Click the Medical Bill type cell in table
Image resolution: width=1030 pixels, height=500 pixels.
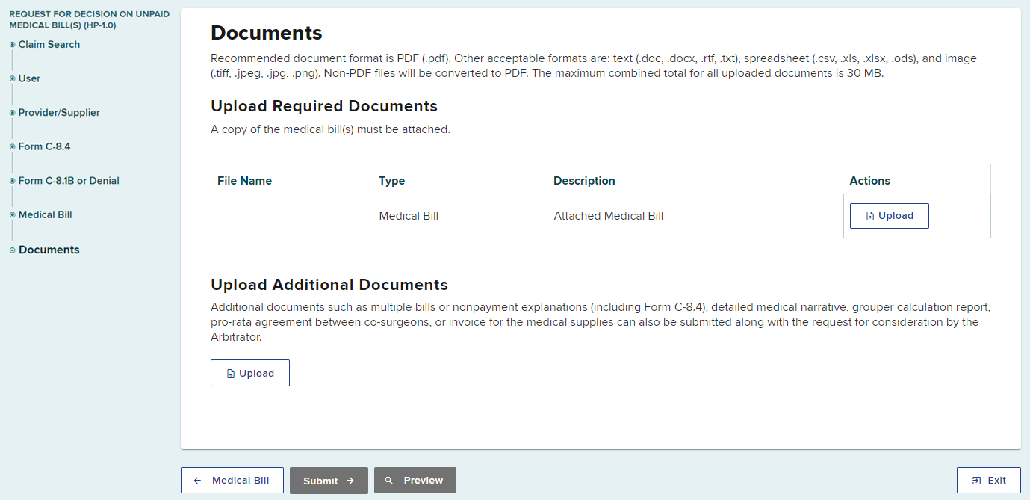tap(409, 216)
